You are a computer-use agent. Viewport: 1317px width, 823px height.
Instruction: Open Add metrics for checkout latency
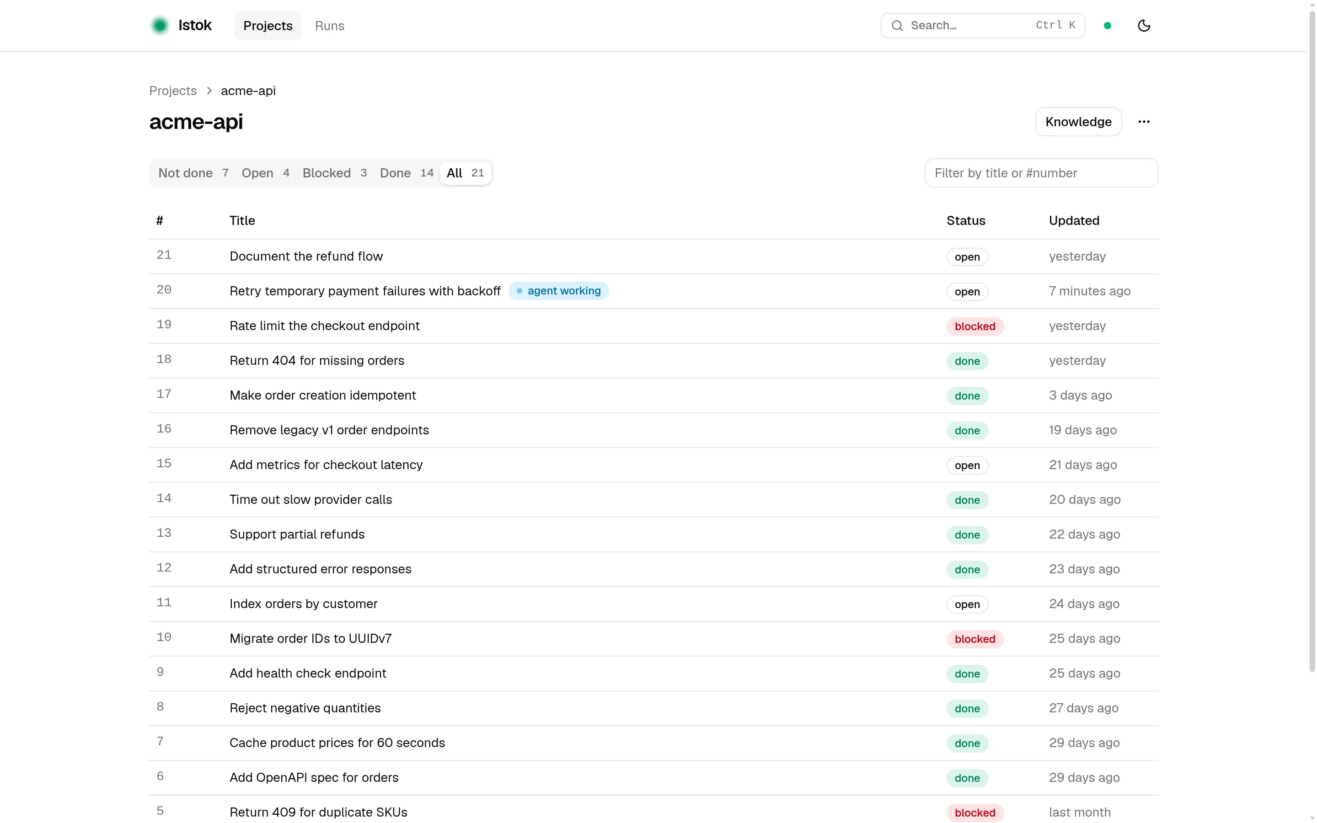tap(326, 465)
